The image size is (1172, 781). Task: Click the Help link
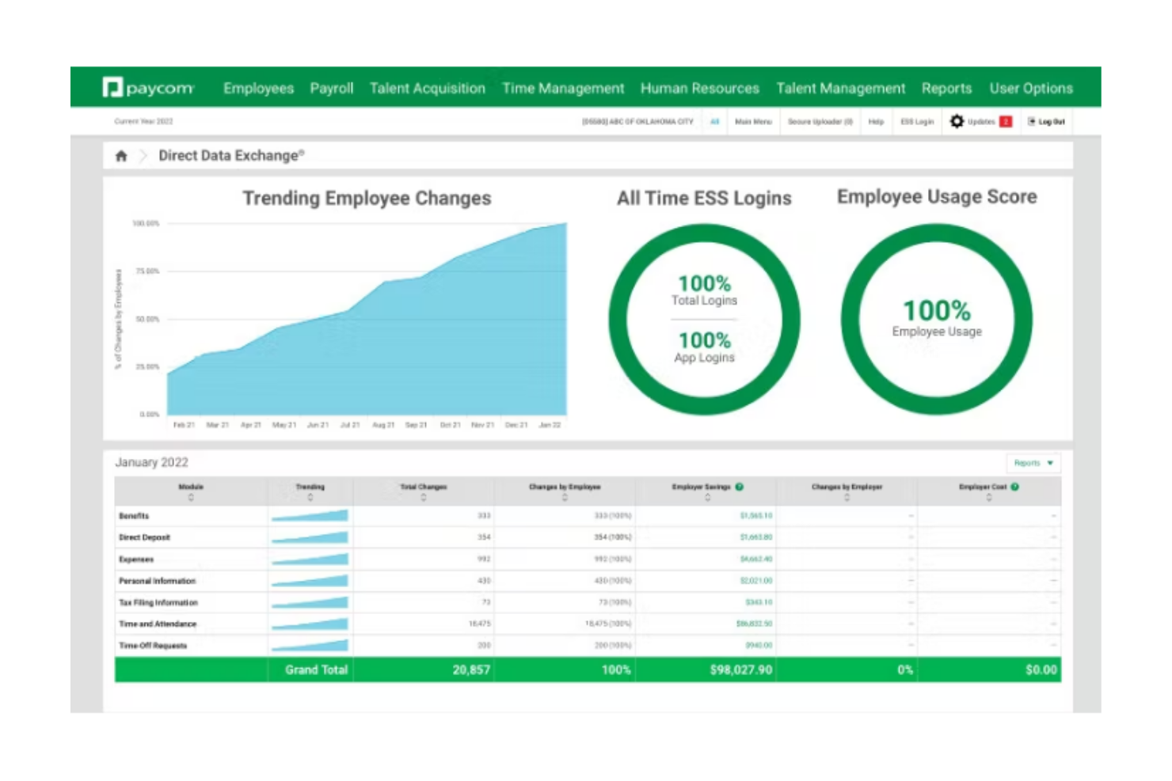point(876,122)
